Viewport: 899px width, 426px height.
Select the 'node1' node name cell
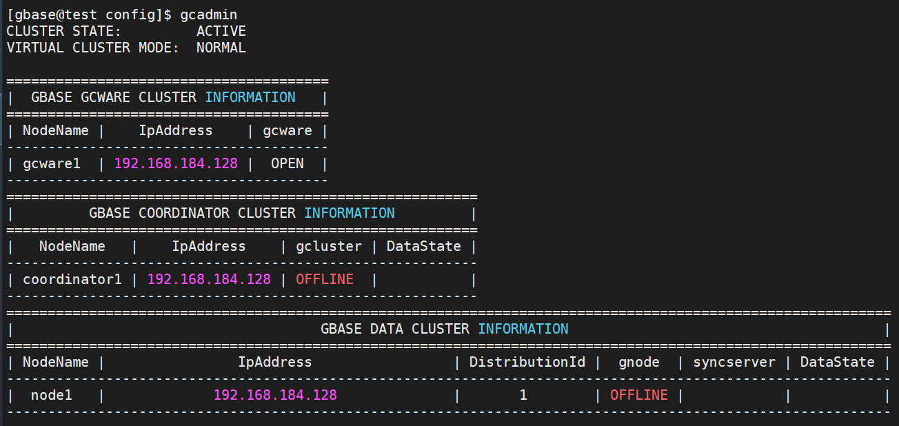coord(52,395)
